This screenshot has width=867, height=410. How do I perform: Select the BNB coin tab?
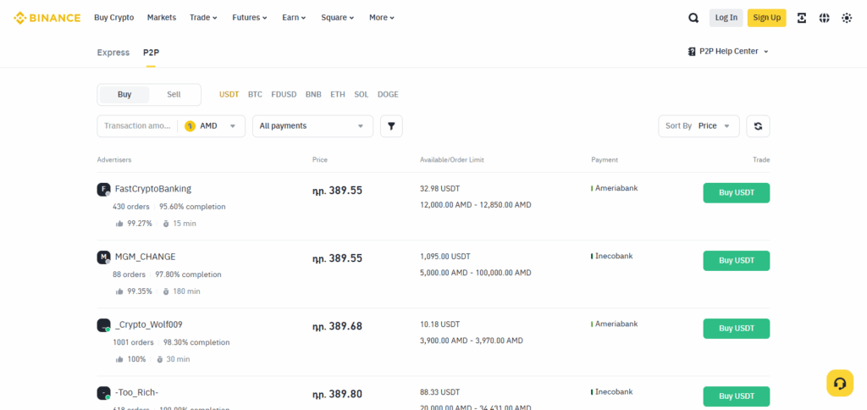coord(313,95)
